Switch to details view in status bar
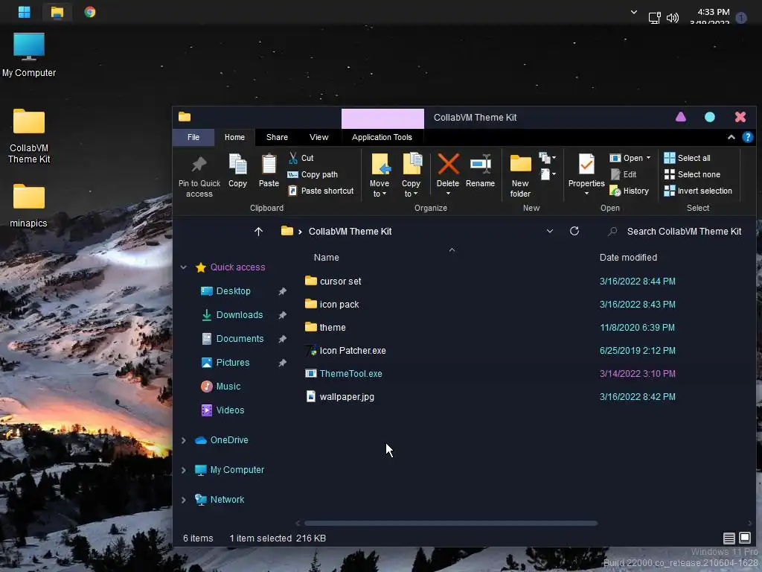 pos(729,538)
